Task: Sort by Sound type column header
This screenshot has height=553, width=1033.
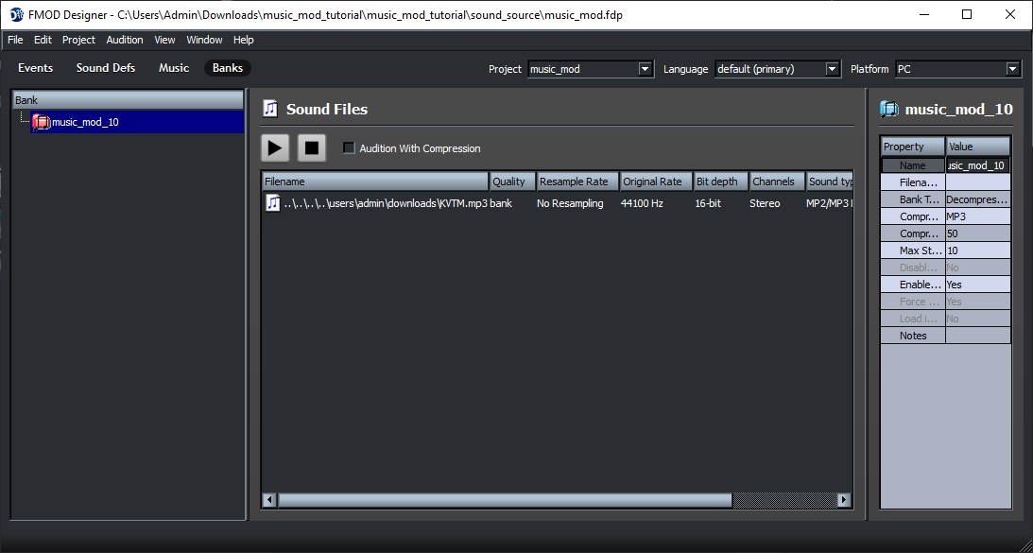Action: click(x=830, y=181)
